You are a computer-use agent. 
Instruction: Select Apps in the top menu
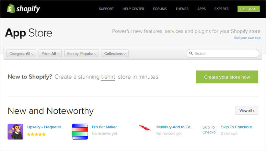[x=201, y=9]
